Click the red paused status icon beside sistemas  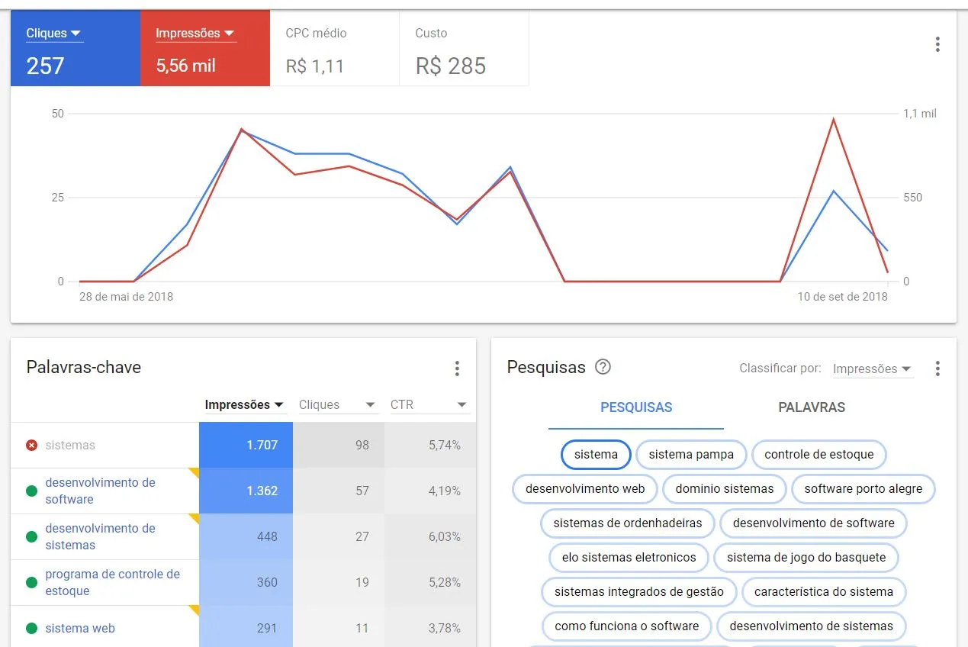(x=31, y=445)
